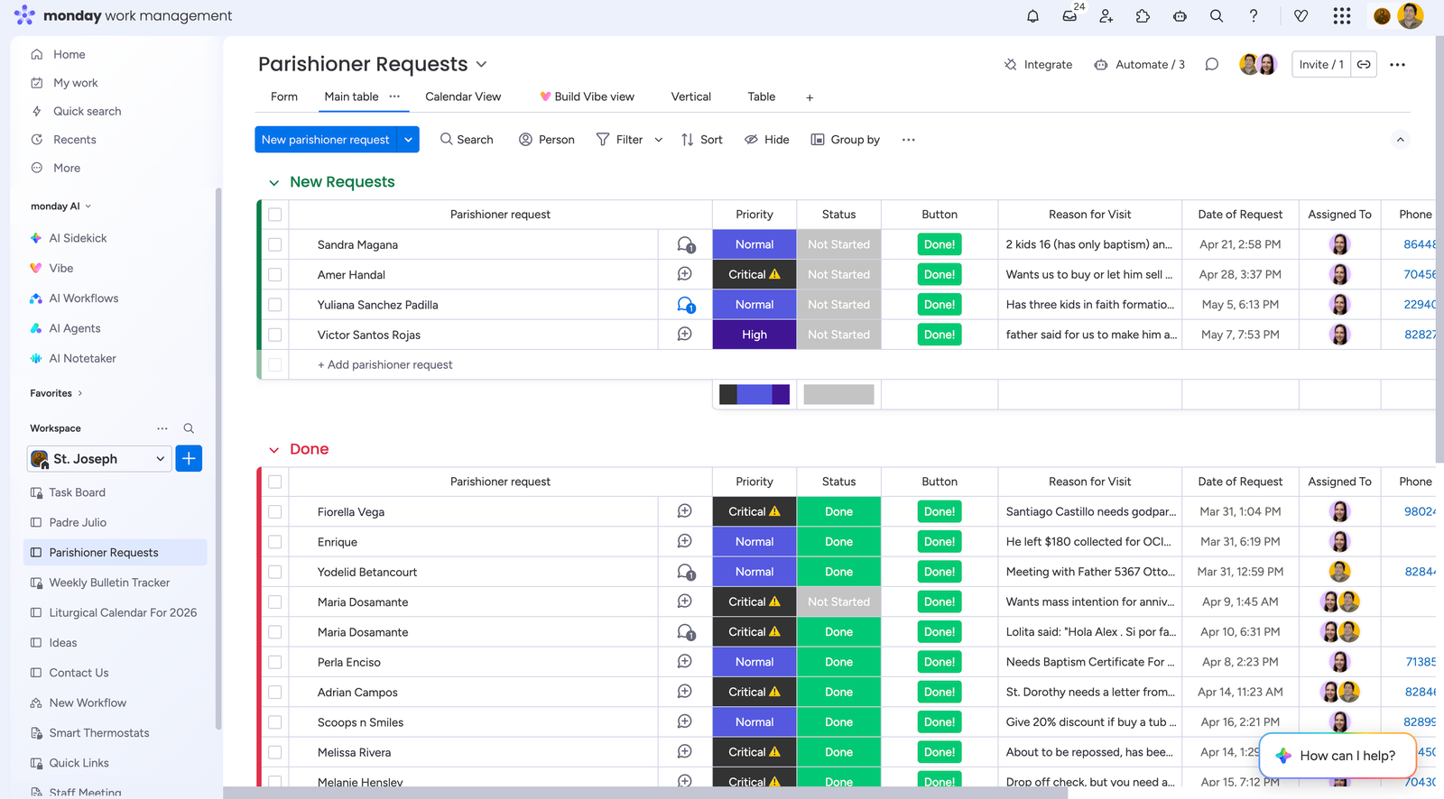Add a new board view with plus
The image size is (1444, 799).
[810, 97]
